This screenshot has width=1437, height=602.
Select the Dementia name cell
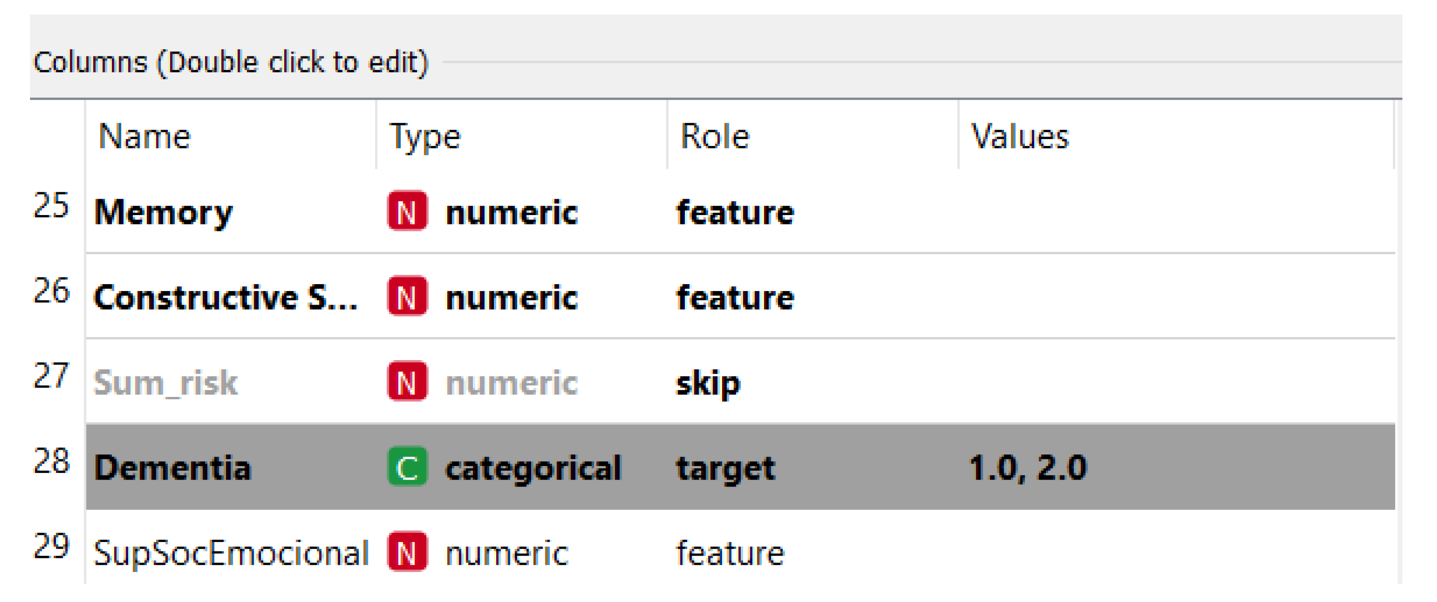coord(173,467)
